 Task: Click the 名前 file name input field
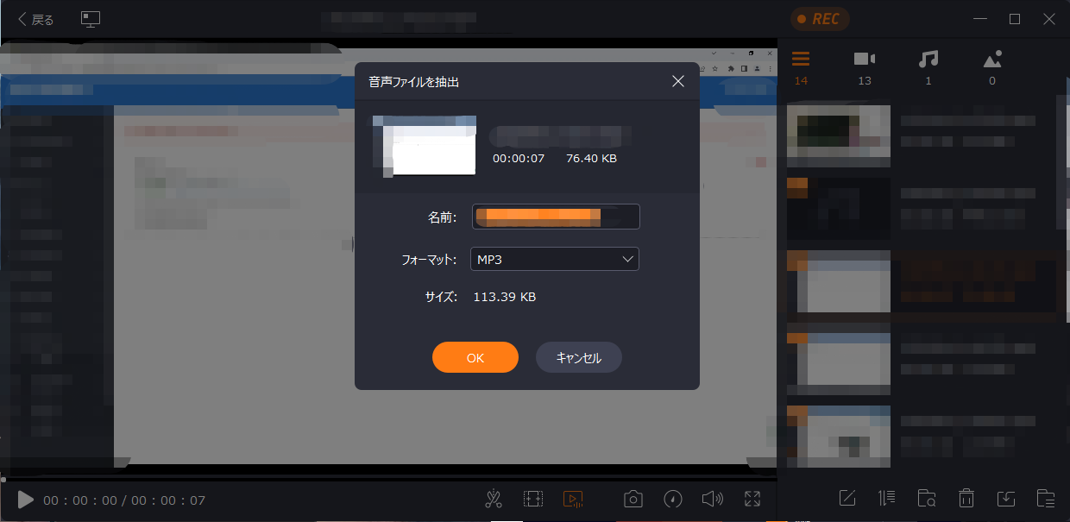click(x=555, y=217)
